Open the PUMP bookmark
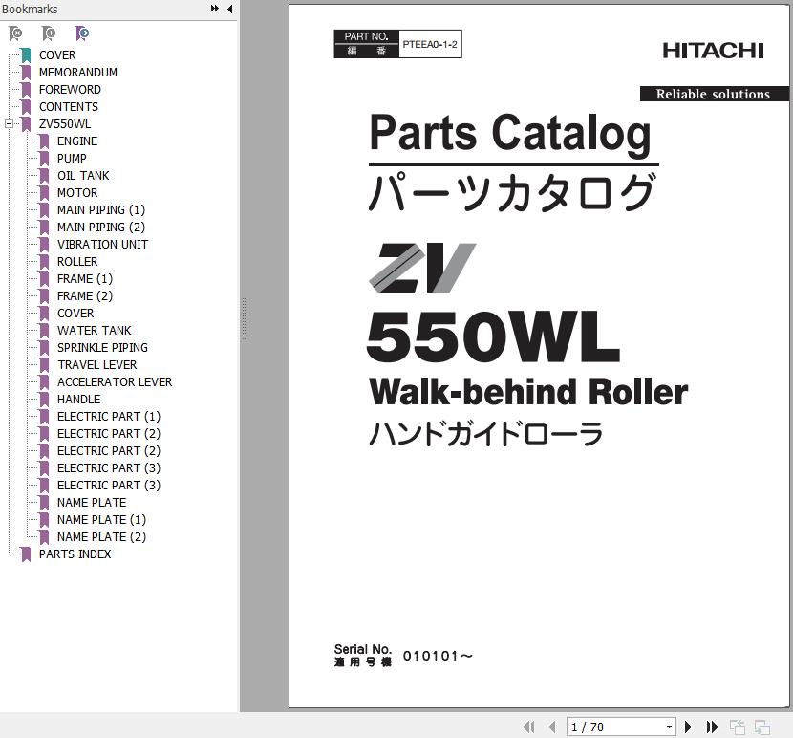 [72, 159]
